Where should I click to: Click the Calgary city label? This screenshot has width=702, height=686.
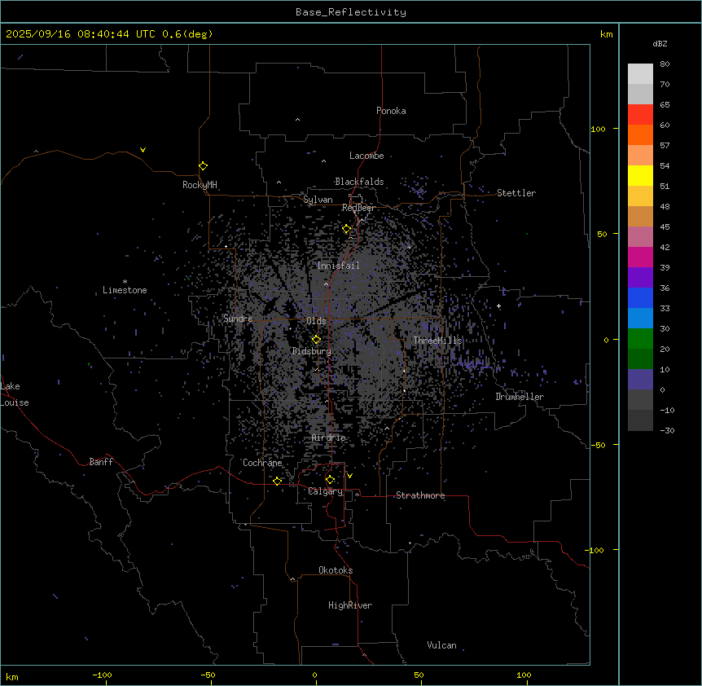coord(326,491)
